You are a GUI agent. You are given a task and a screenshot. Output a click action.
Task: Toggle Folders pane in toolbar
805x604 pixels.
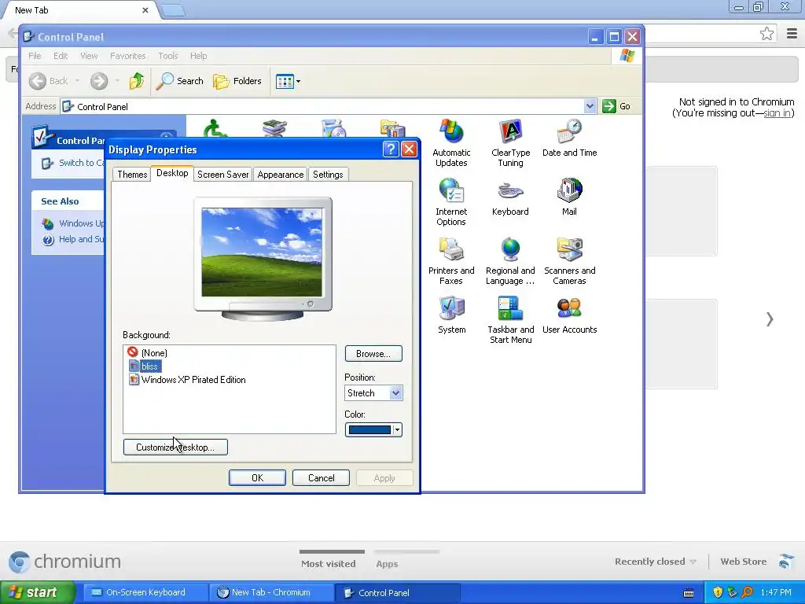237,81
